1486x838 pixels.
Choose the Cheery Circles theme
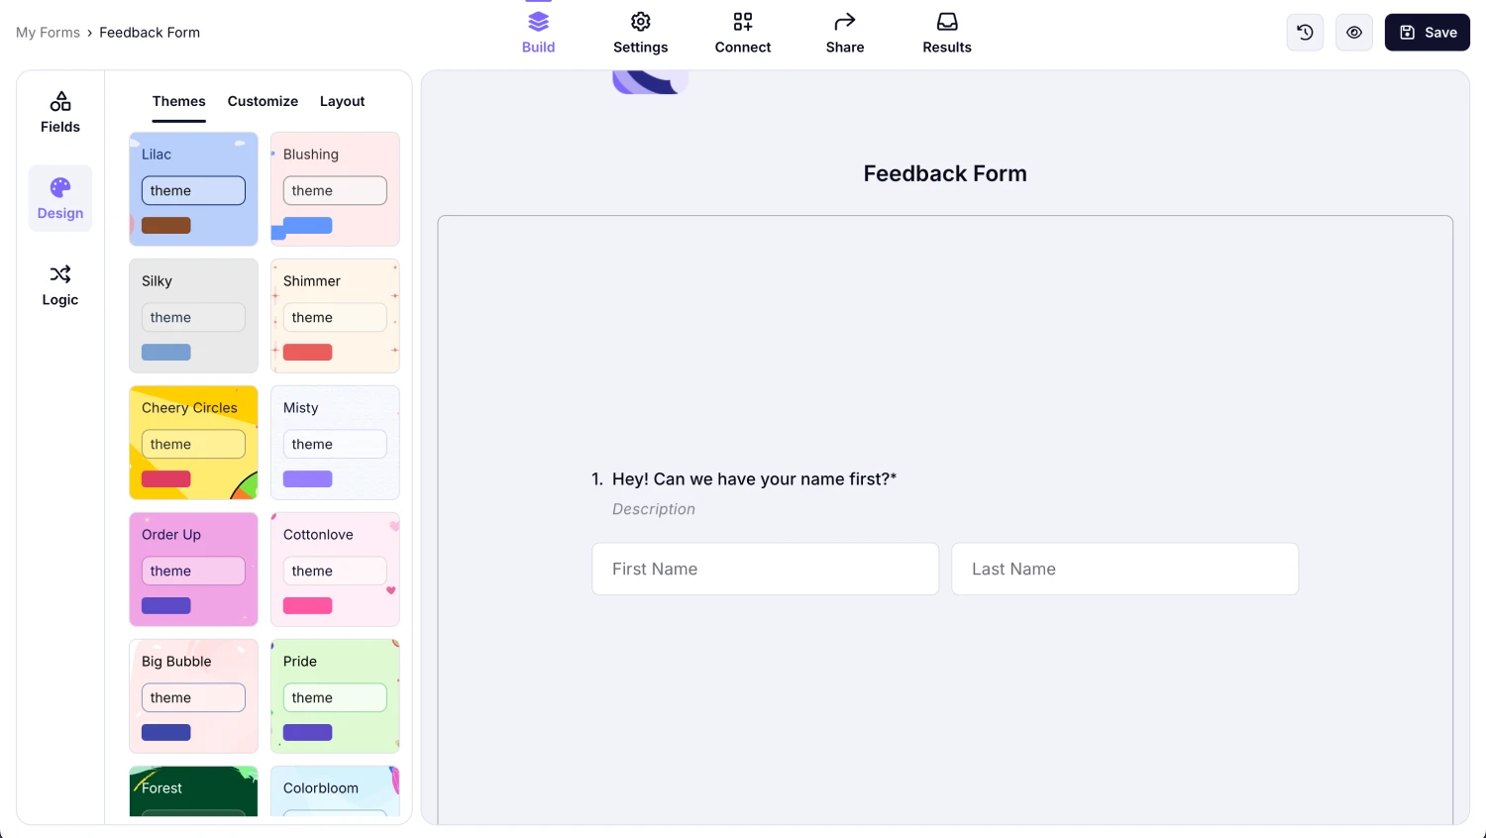pos(193,443)
